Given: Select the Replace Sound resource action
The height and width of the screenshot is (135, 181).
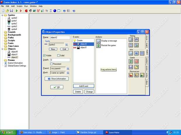Looking at the screenshot, I should 136,75.
